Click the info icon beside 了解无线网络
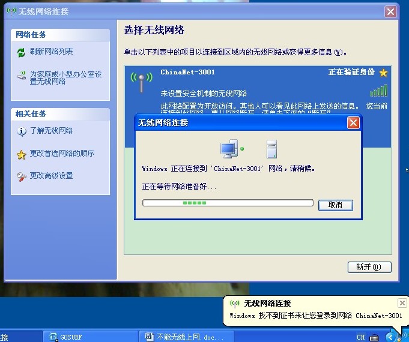409x342 pixels. tap(22, 131)
